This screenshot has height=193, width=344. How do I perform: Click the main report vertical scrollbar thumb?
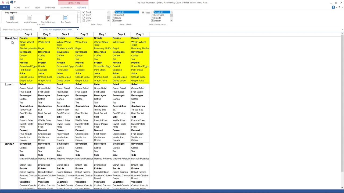pyautogui.click(x=342, y=103)
